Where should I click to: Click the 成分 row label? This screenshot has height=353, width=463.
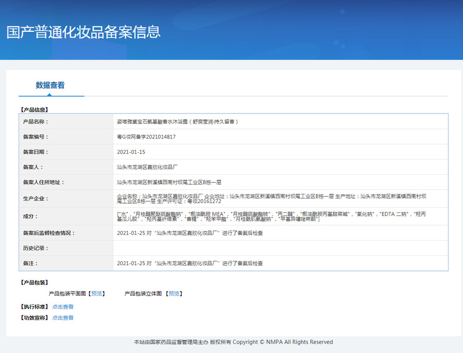point(30,216)
